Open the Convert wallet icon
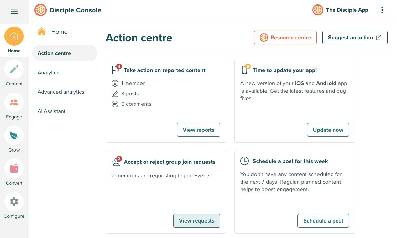 point(14,169)
